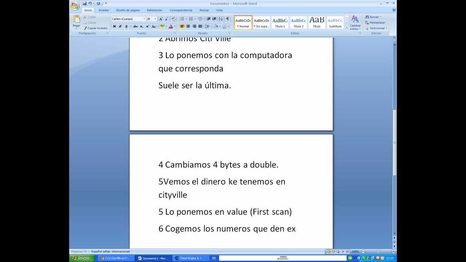Open the bullet list dropdown
The width and height of the screenshot is (466, 262).
click(x=186, y=19)
